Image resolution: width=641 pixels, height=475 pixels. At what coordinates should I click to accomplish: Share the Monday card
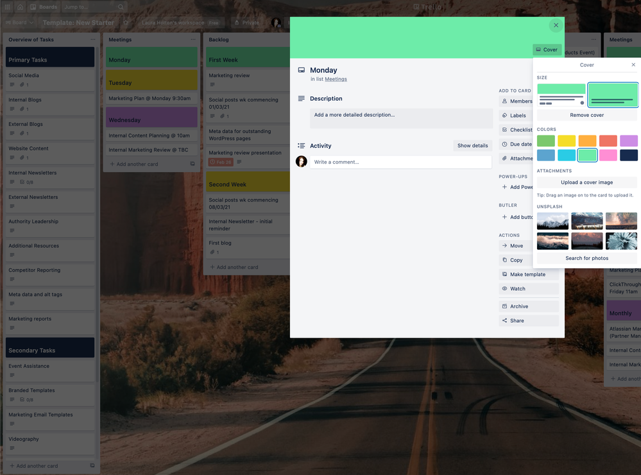point(529,321)
